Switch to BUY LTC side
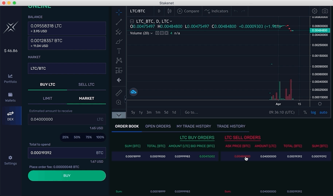333x196 pixels. 48,85
